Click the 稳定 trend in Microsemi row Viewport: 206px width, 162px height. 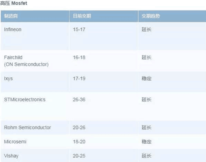[x=146, y=142]
